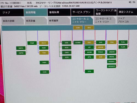Select the VIP control unit
The width and height of the screenshot is (137, 103).
coord(89,47)
